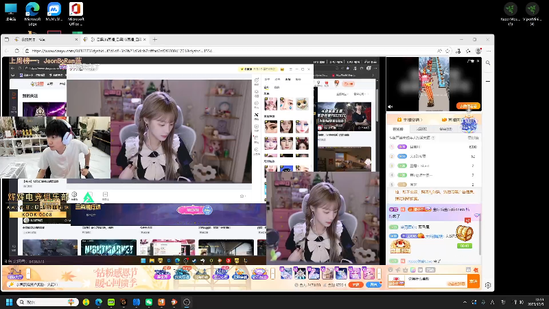Close the ad video overlay
The width and height of the screenshot is (549, 309).
click(x=478, y=61)
